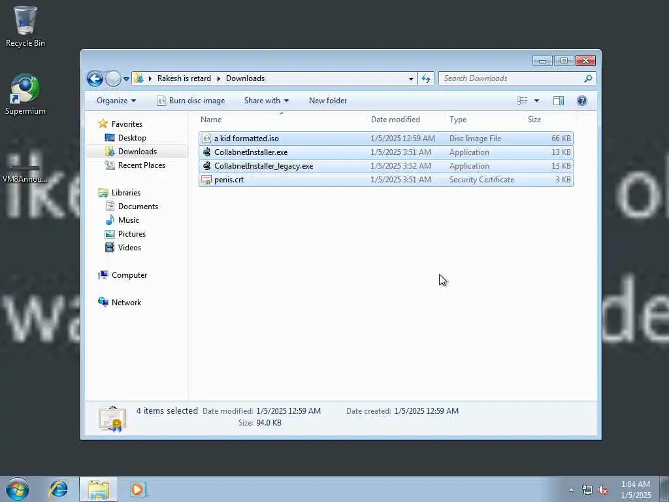Click the 'Disc Image File' type cell
This screenshot has height=502, width=669.
pos(475,139)
